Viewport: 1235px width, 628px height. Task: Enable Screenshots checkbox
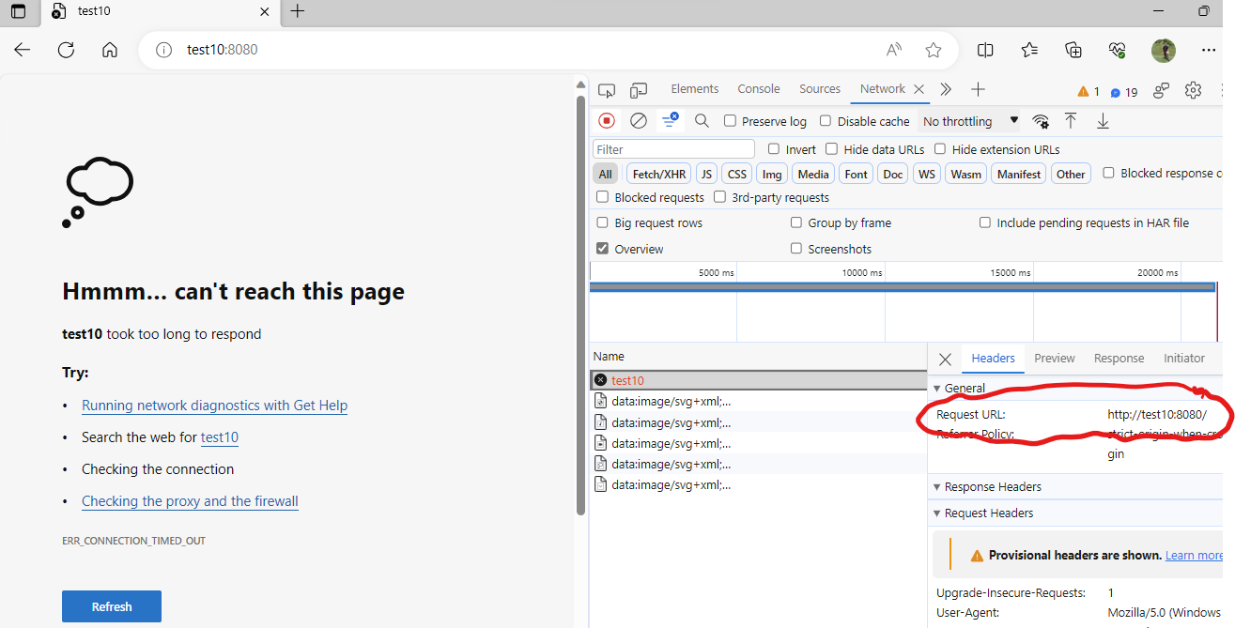[x=796, y=249]
